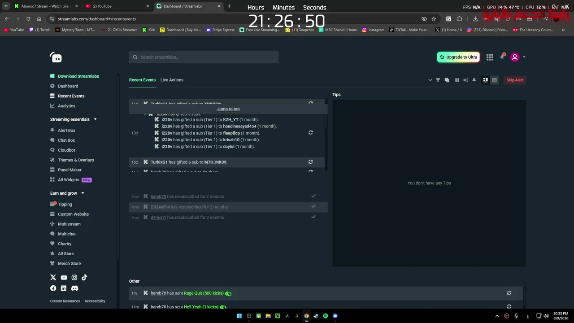Click the Skip Alert button

tap(515, 80)
